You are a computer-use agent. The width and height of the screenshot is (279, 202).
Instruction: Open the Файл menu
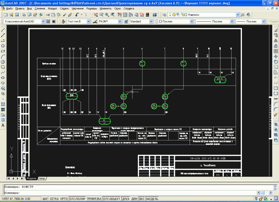(9, 8)
